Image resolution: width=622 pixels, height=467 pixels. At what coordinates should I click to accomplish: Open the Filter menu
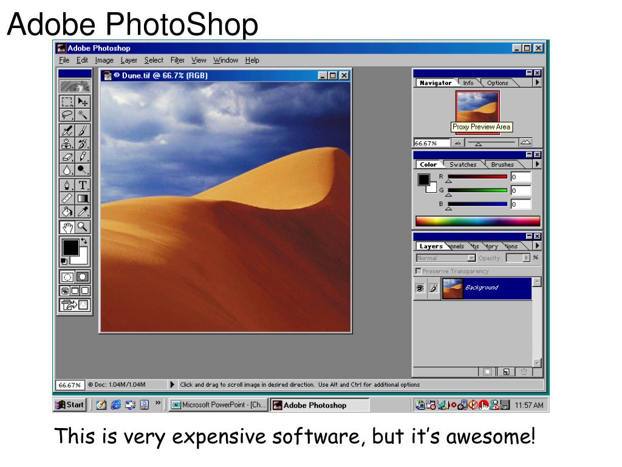click(177, 60)
